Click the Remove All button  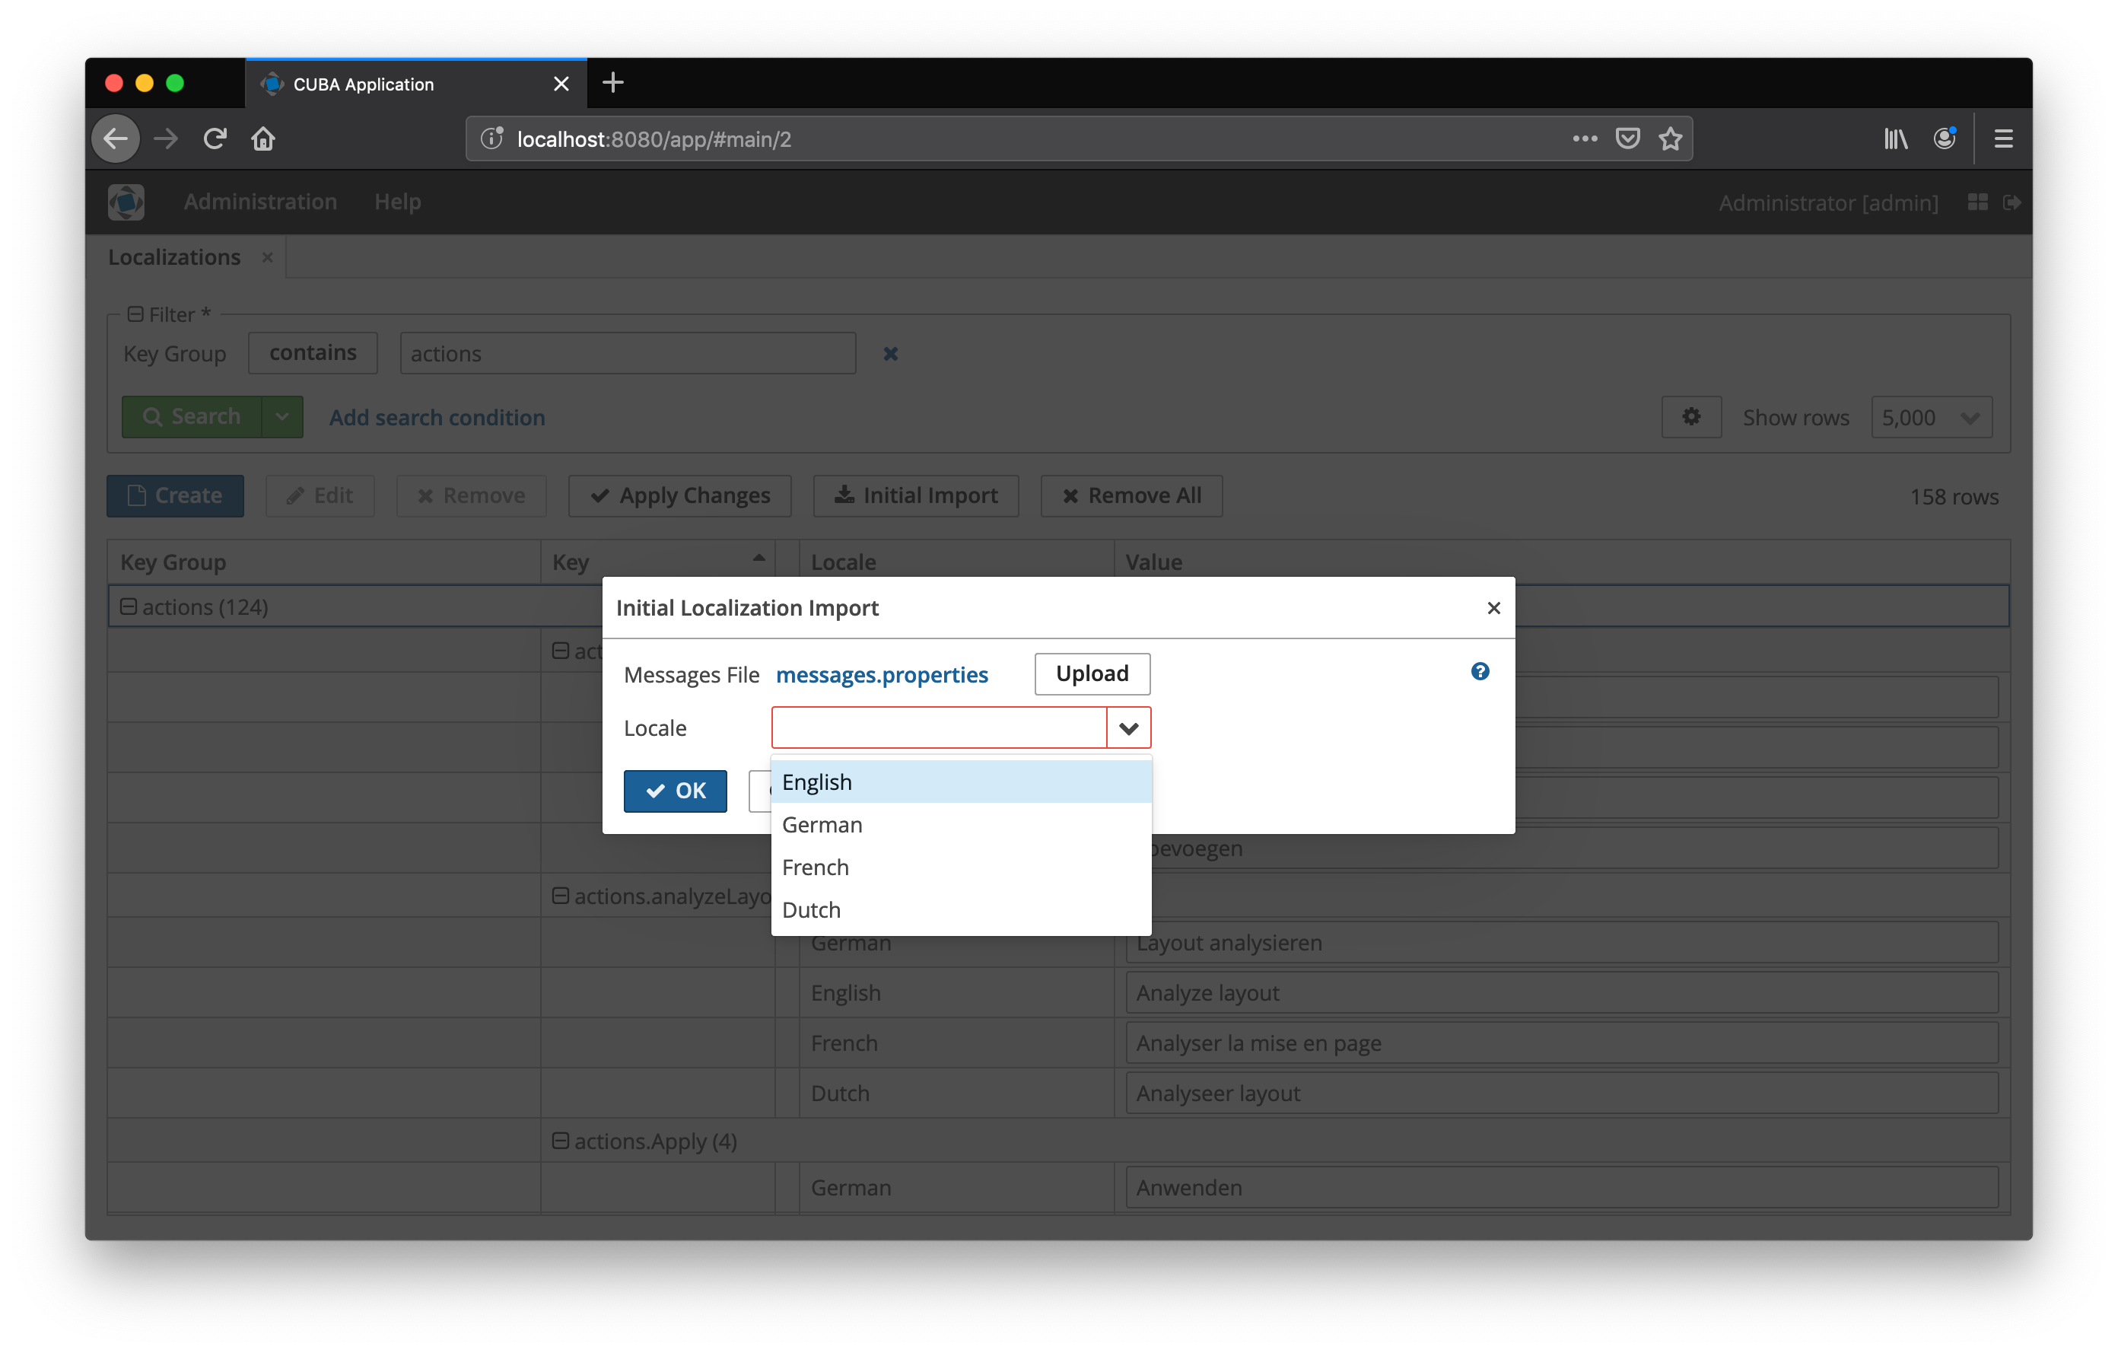[x=1131, y=495]
